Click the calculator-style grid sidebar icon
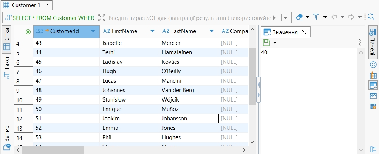 (x=373, y=106)
